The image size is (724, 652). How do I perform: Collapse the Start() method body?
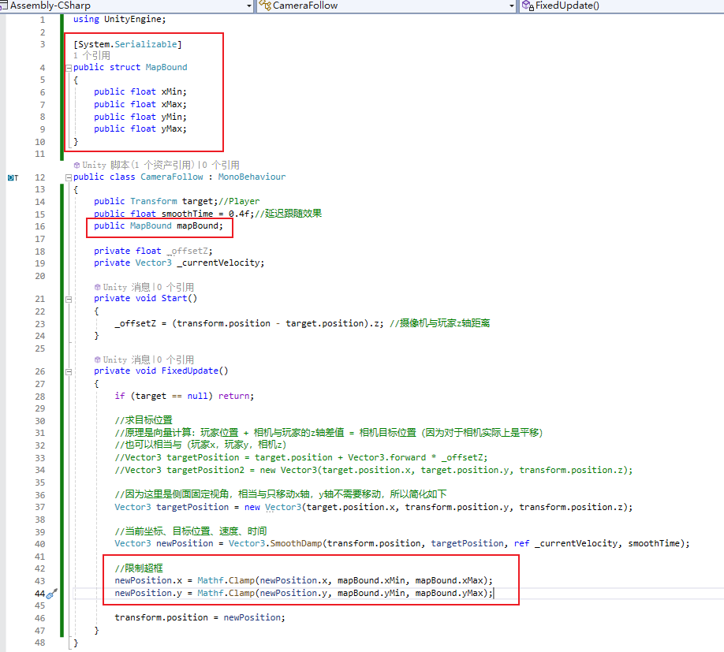click(x=68, y=298)
